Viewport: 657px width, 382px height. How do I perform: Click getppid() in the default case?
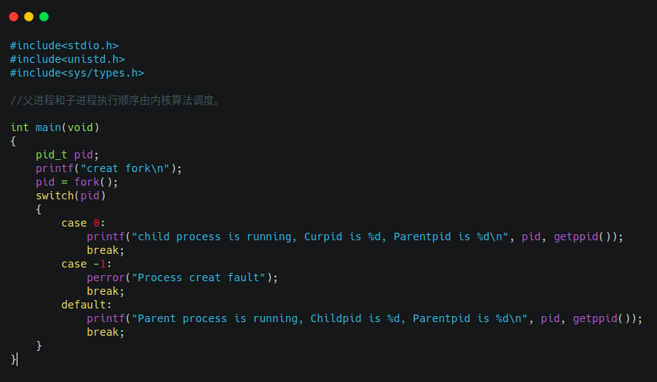click(x=602, y=318)
